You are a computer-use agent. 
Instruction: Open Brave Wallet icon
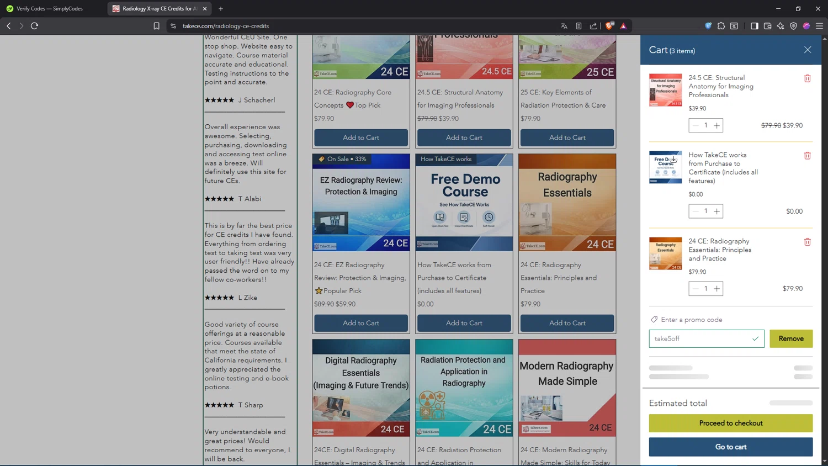[x=767, y=26]
